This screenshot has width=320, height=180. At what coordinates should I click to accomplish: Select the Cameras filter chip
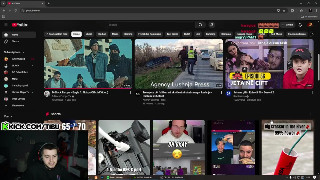(226, 34)
